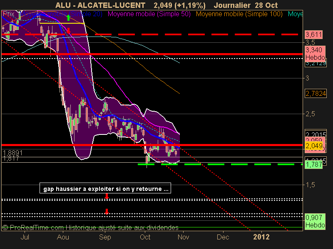Click the 'Prix' legend label
This screenshot has height=249, width=333.
(x=8, y=14)
